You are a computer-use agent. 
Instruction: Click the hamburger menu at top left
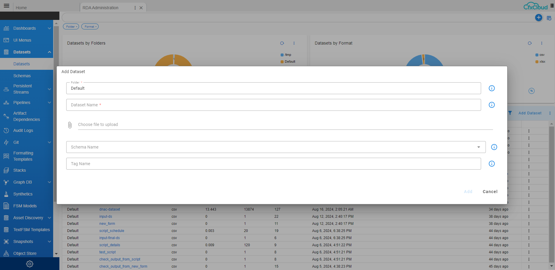point(6,5)
